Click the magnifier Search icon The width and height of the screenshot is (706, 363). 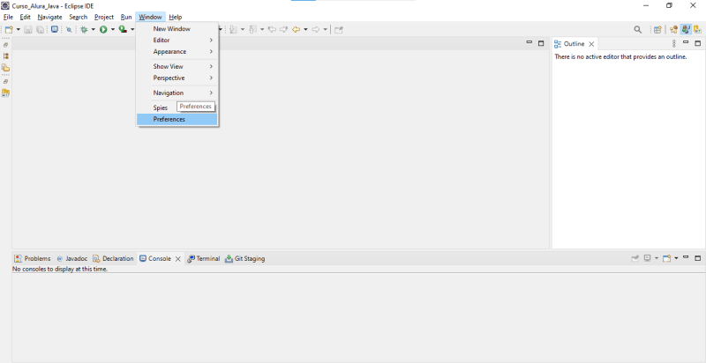(637, 30)
